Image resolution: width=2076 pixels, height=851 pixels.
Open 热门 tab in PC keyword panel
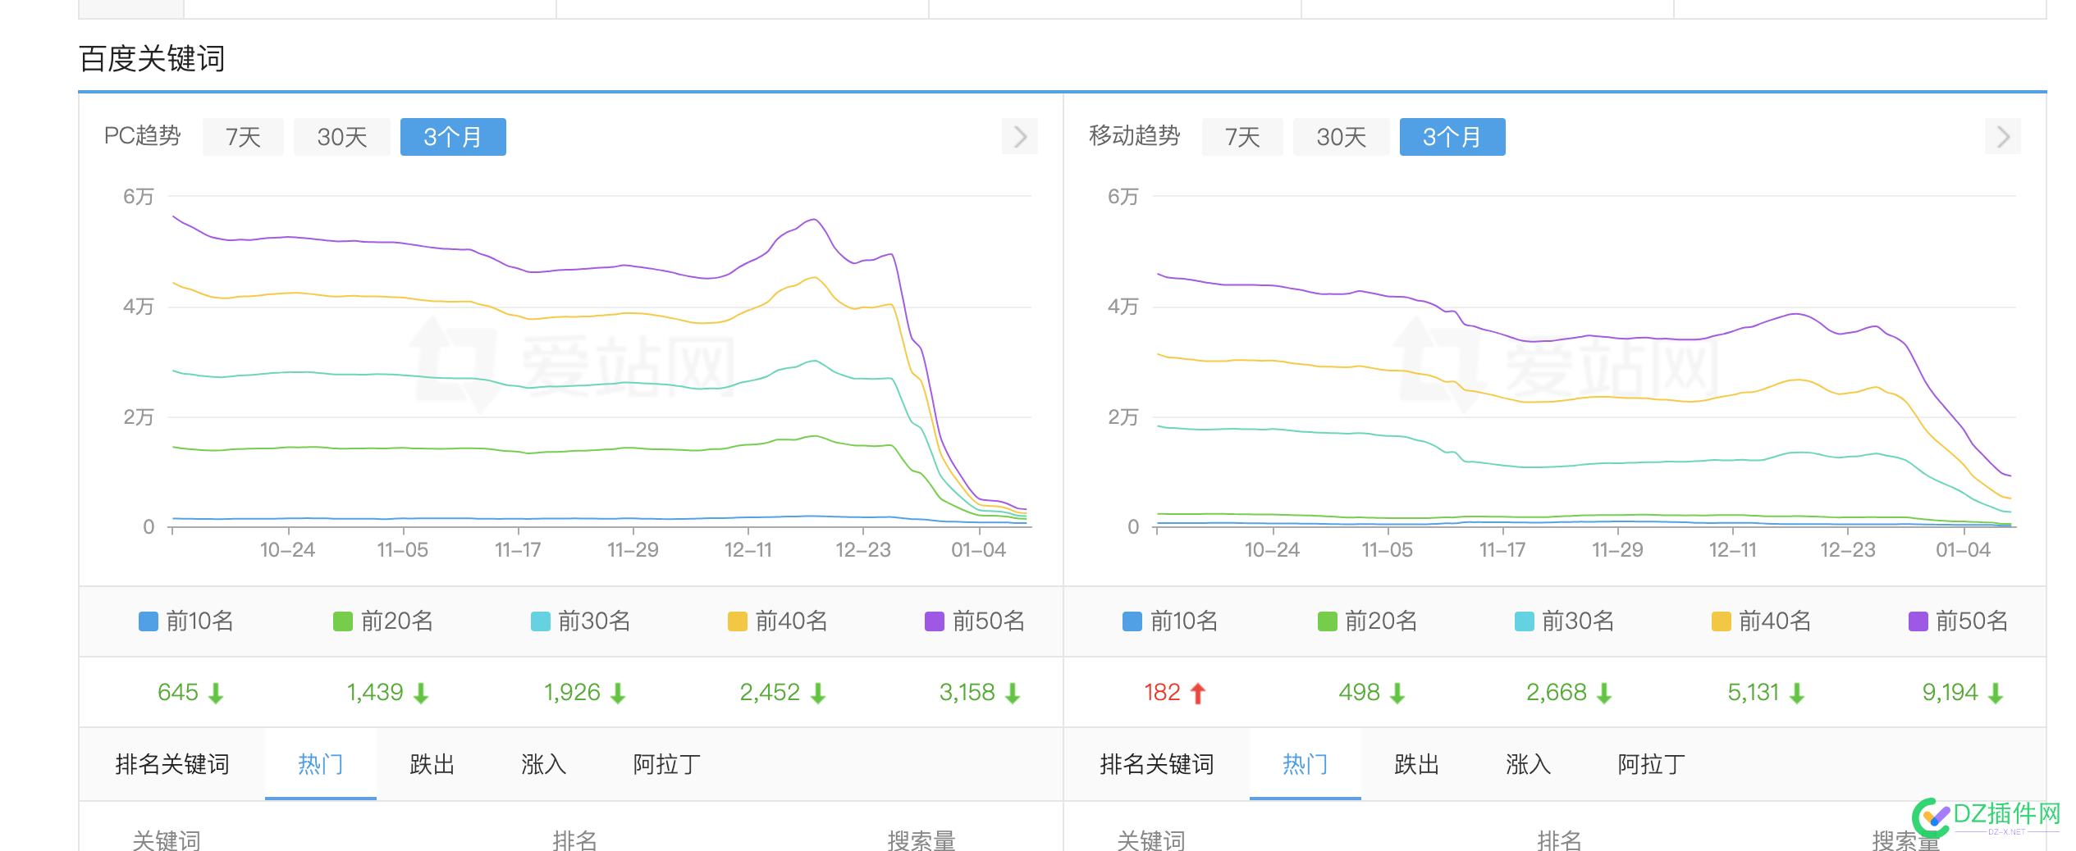321,764
